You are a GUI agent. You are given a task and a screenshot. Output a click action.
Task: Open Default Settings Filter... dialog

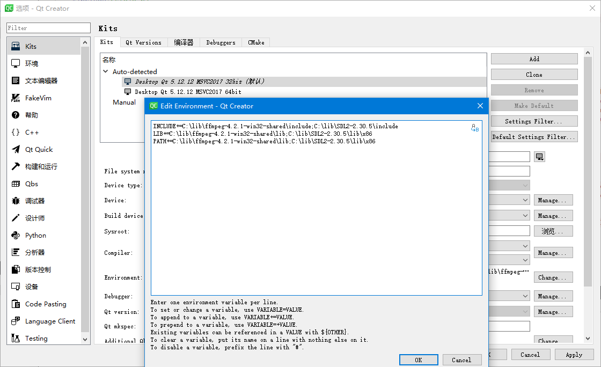click(x=534, y=137)
